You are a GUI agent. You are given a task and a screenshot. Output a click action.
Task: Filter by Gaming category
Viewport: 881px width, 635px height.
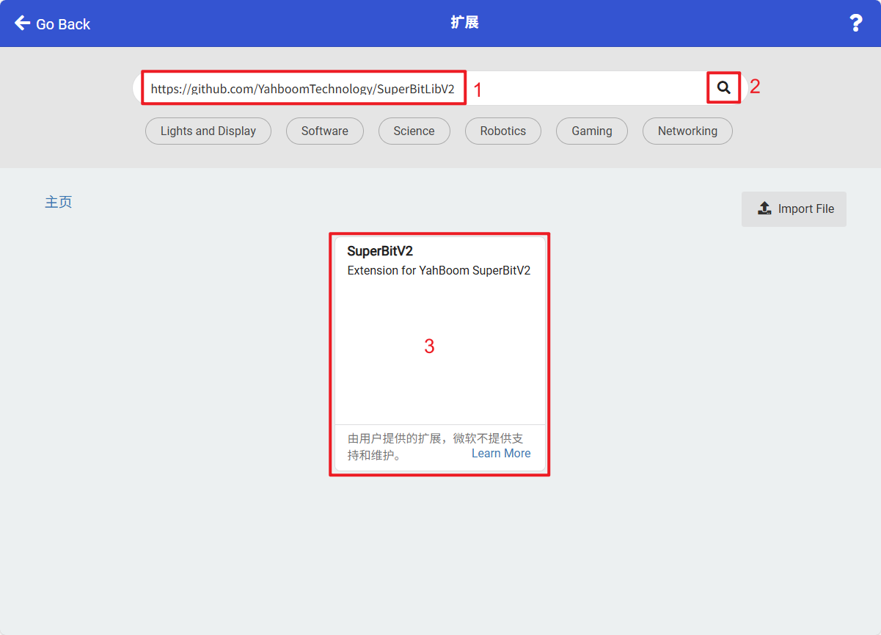coord(592,131)
